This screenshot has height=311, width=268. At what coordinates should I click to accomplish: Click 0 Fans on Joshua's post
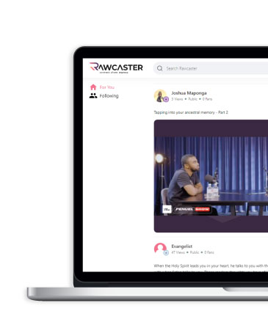[207, 99]
